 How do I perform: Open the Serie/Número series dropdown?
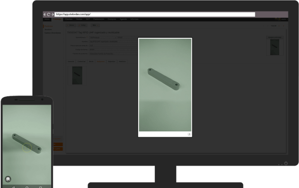[x=103, y=38]
